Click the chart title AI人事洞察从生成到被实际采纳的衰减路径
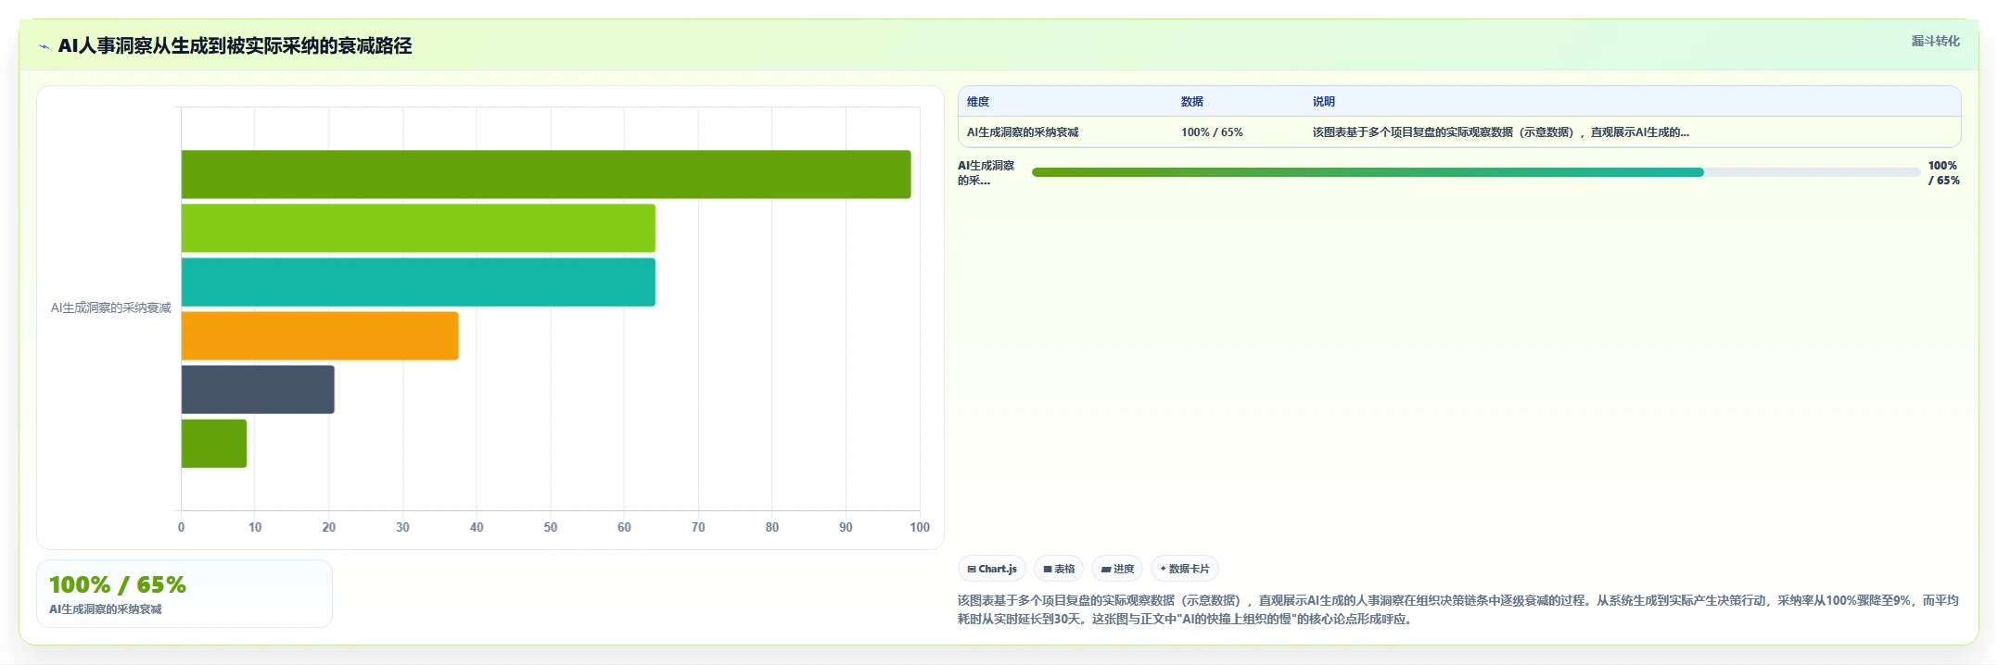 coord(235,45)
